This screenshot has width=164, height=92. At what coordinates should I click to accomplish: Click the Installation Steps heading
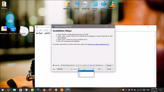point(62,31)
